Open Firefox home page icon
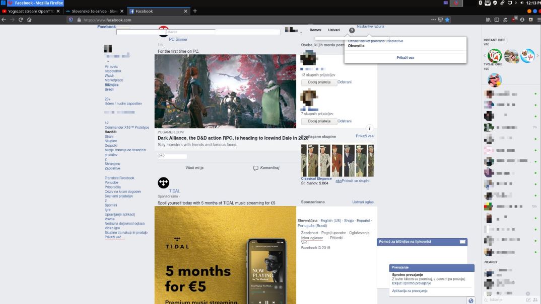This screenshot has height=304, width=541. 29,20
